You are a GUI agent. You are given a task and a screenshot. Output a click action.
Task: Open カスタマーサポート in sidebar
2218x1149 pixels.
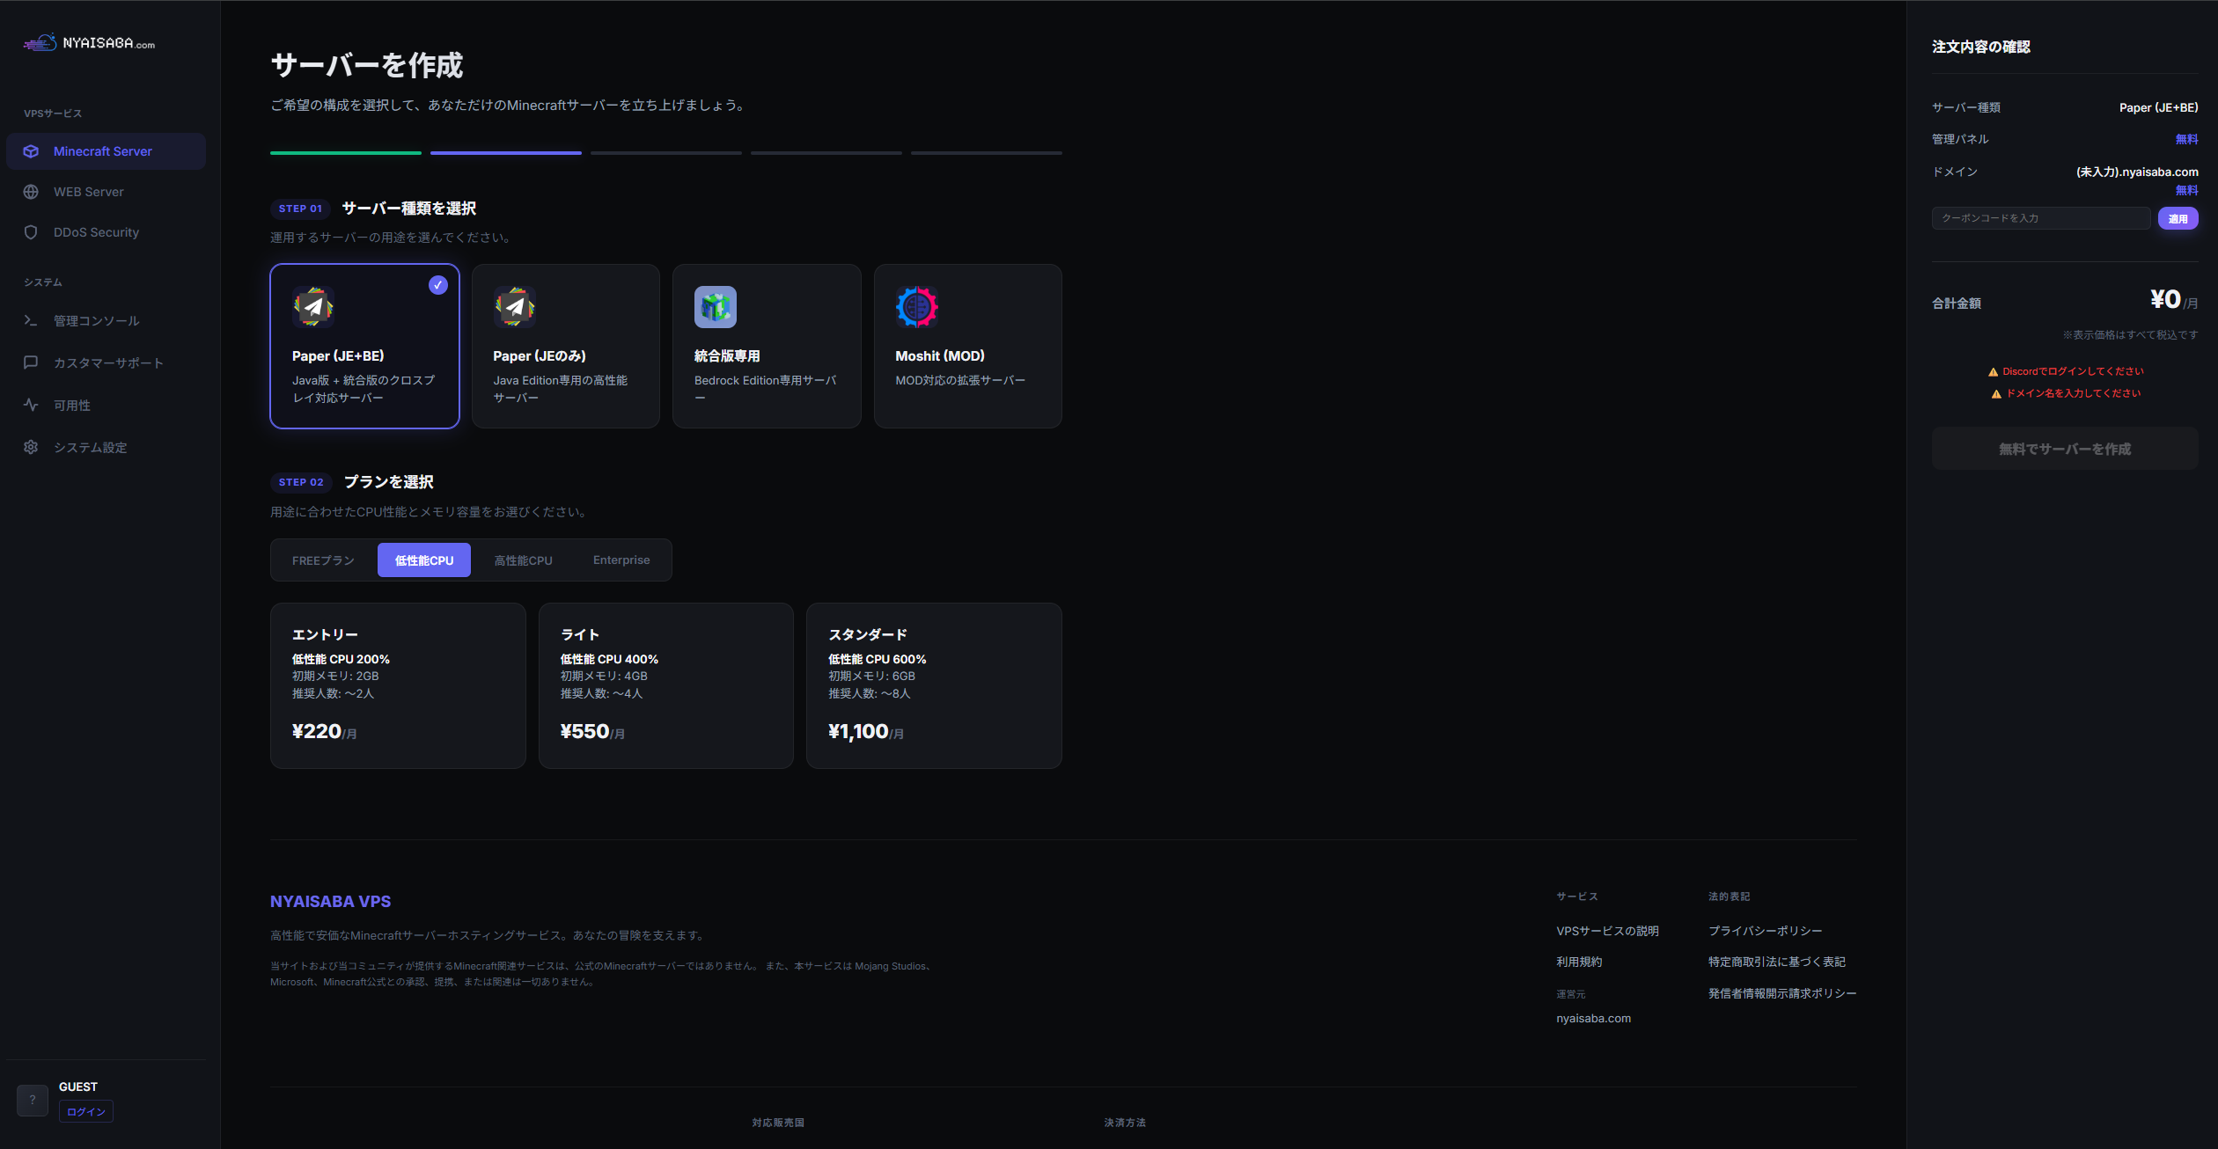(x=106, y=362)
